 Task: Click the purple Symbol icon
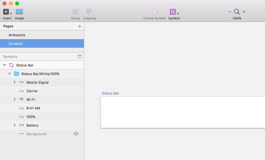click(173, 12)
